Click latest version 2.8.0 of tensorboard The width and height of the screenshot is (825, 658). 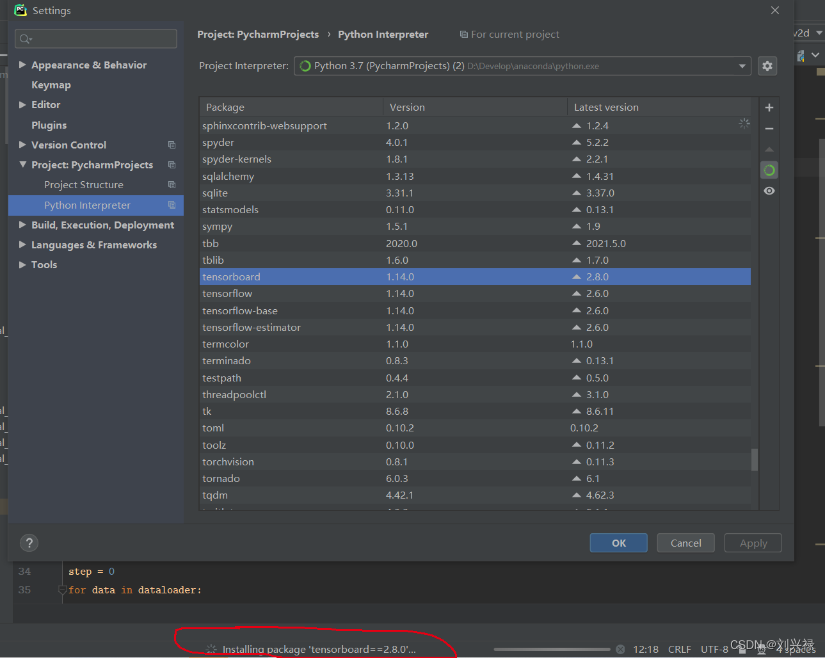pos(597,277)
